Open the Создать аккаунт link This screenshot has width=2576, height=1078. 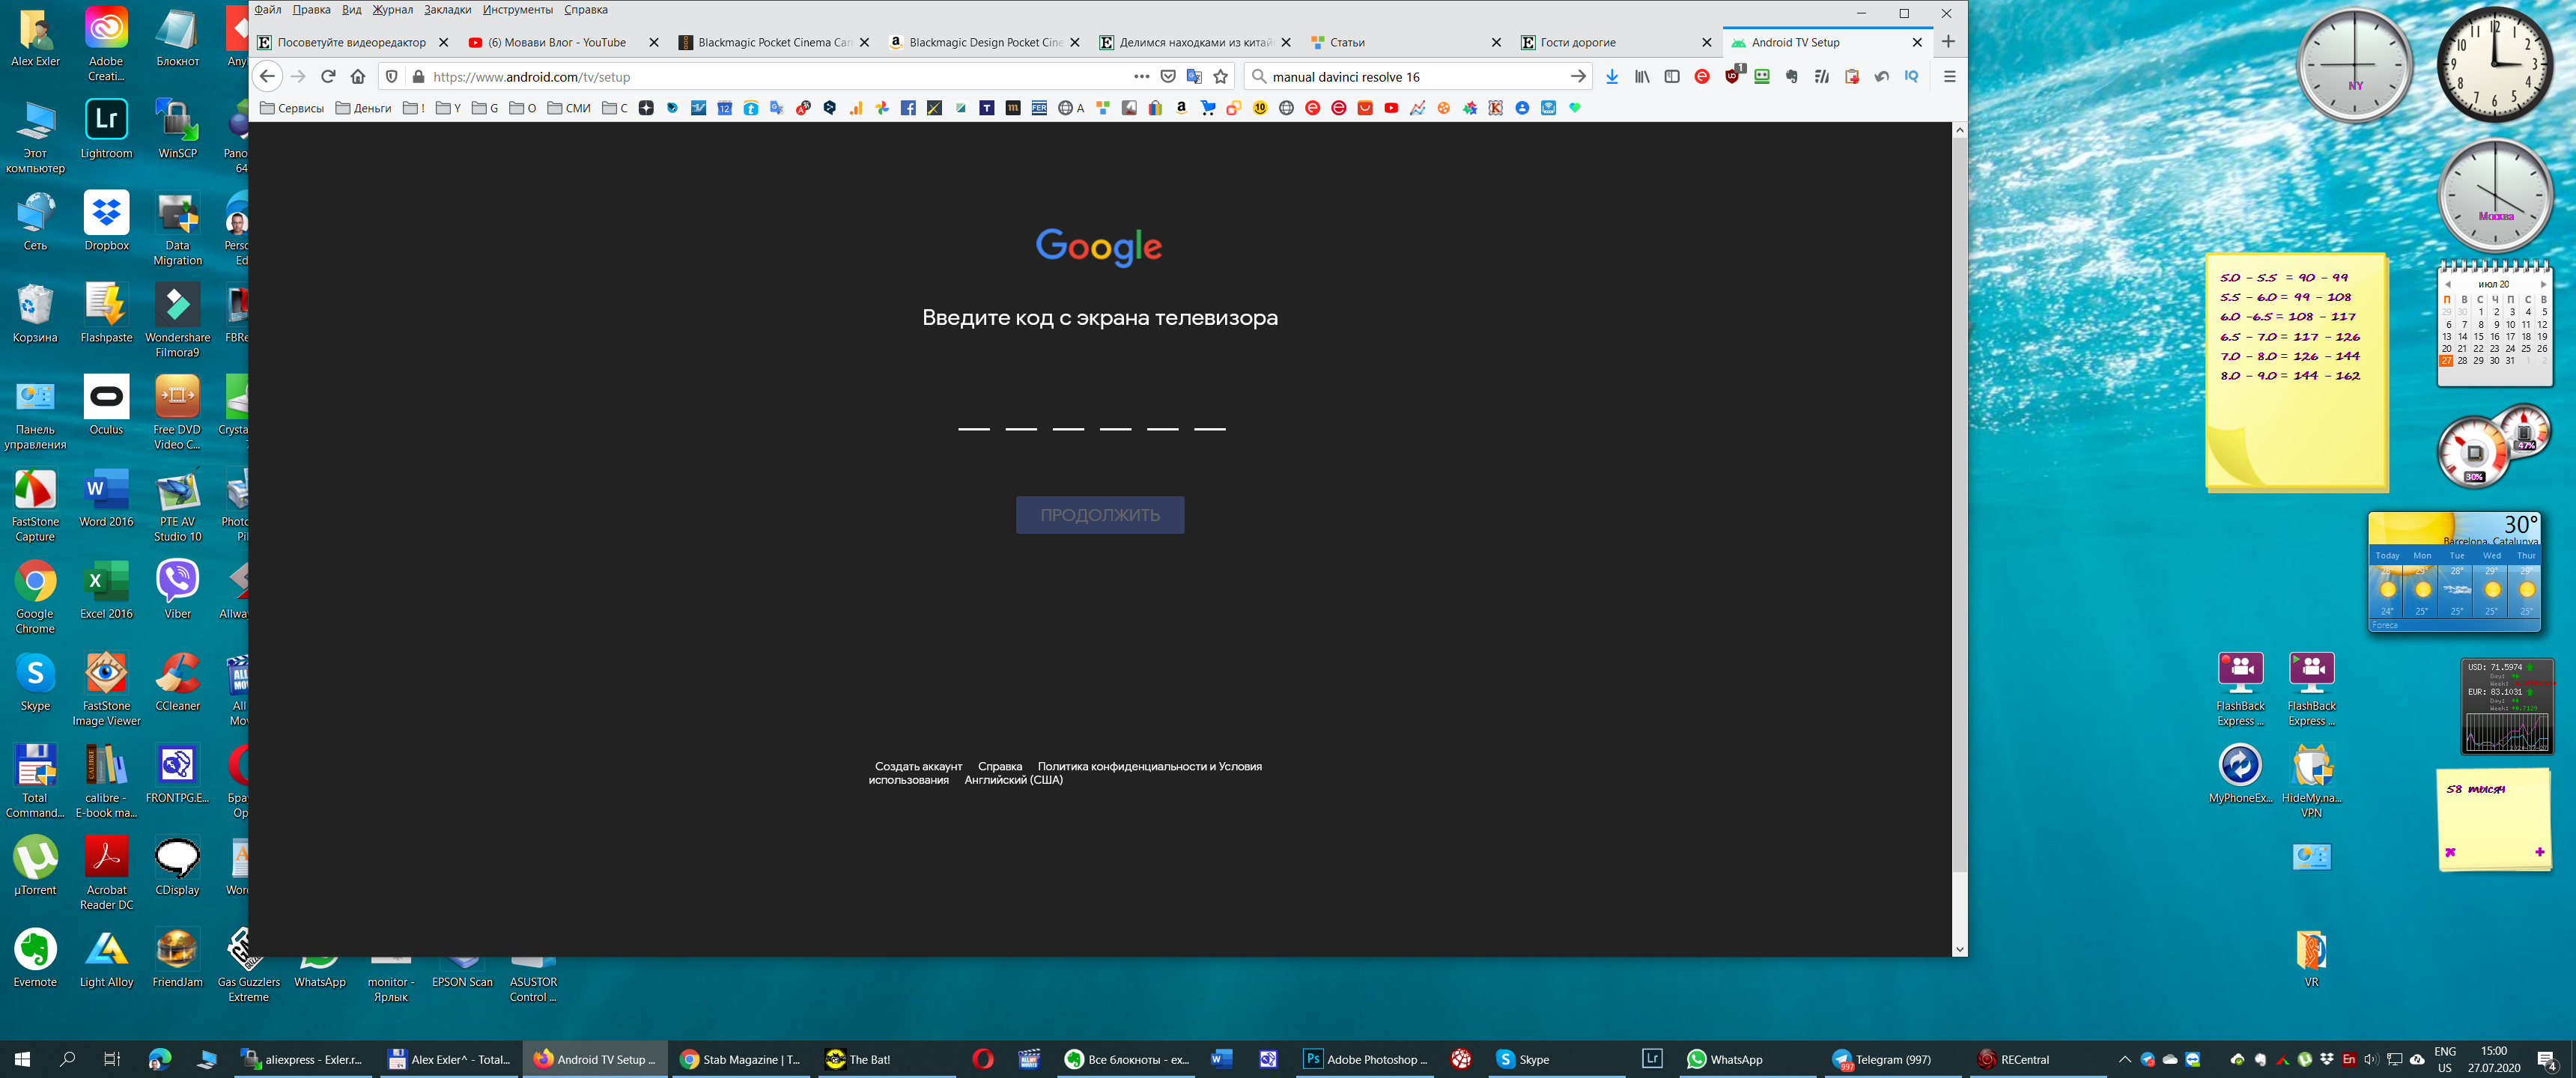[918, 766]
